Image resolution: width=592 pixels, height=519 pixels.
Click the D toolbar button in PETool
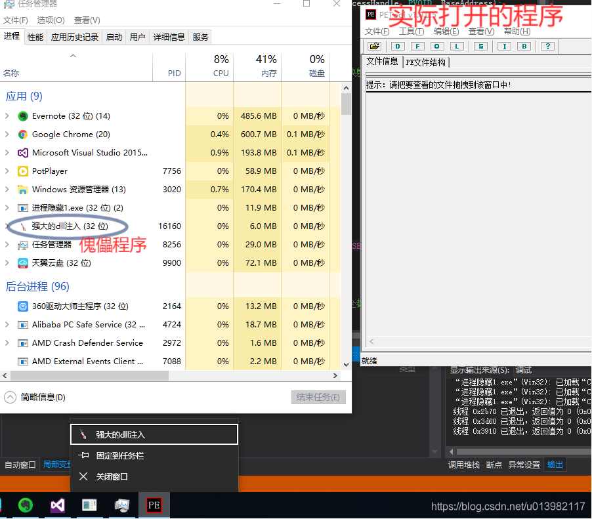(x=398, y=46)
